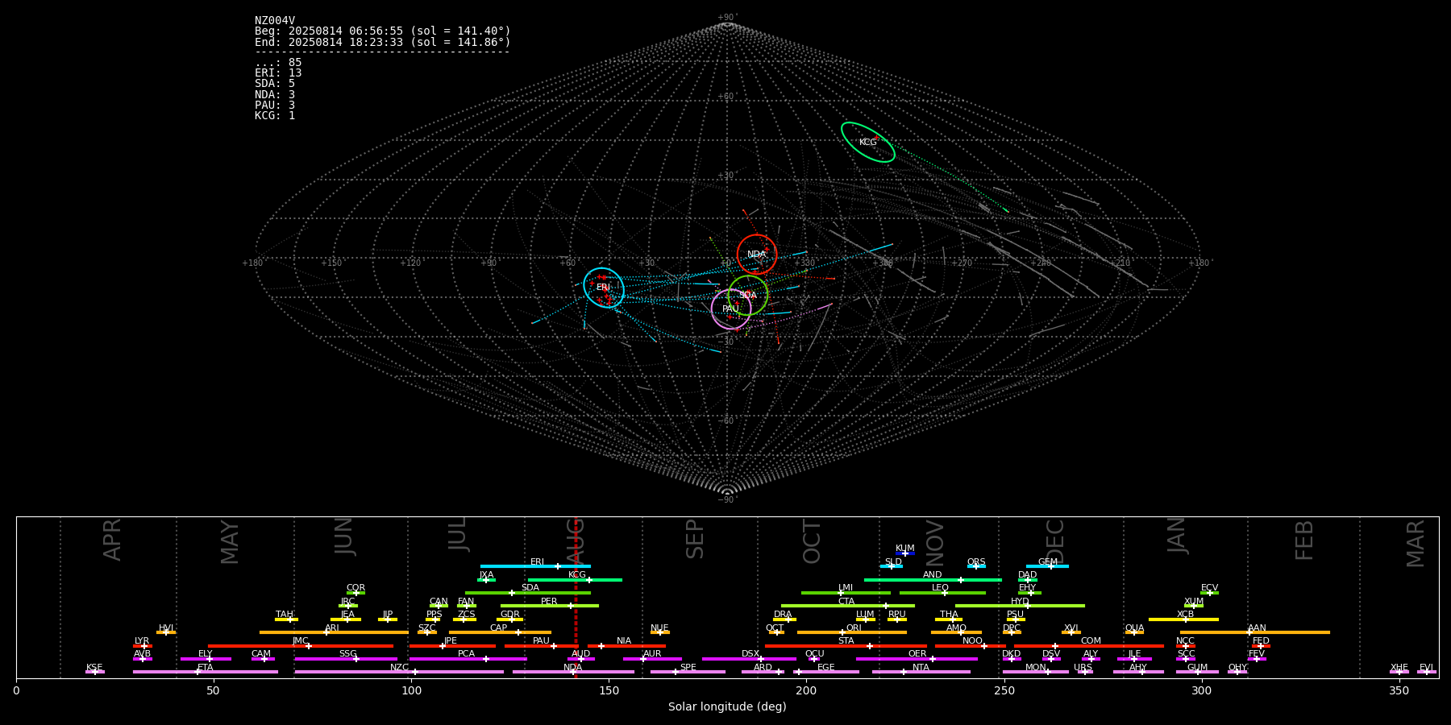This screenshot has width=1451, height=725.
Task: Click the pink PAU radiant circle on sky map
Action: pos(731,309)
